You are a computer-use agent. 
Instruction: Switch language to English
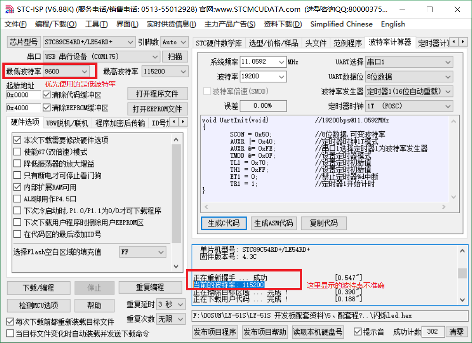[393, 24]
